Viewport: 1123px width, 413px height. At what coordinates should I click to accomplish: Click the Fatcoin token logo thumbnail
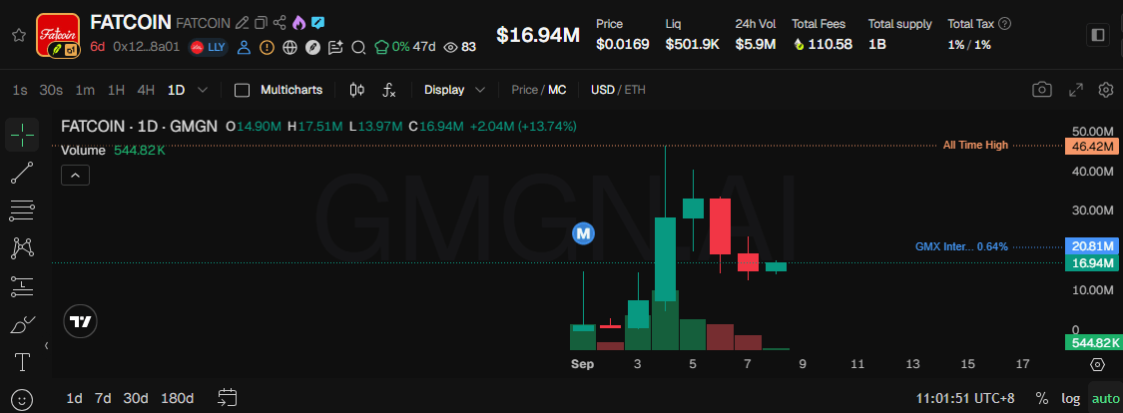point(57,35)
